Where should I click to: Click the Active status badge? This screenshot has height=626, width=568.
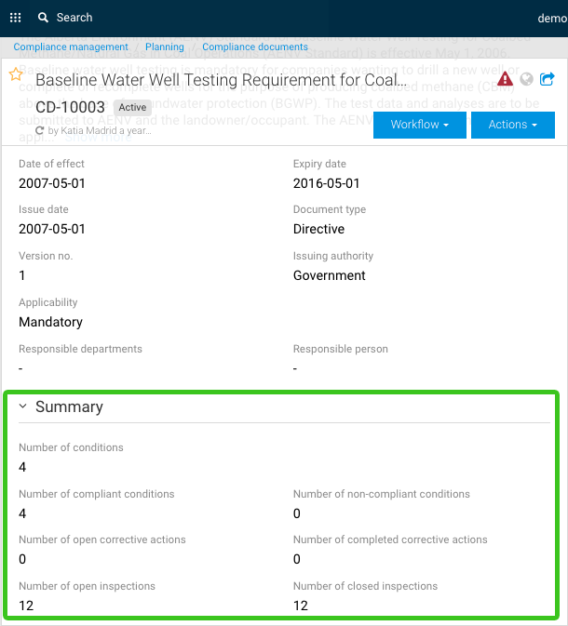132,108
